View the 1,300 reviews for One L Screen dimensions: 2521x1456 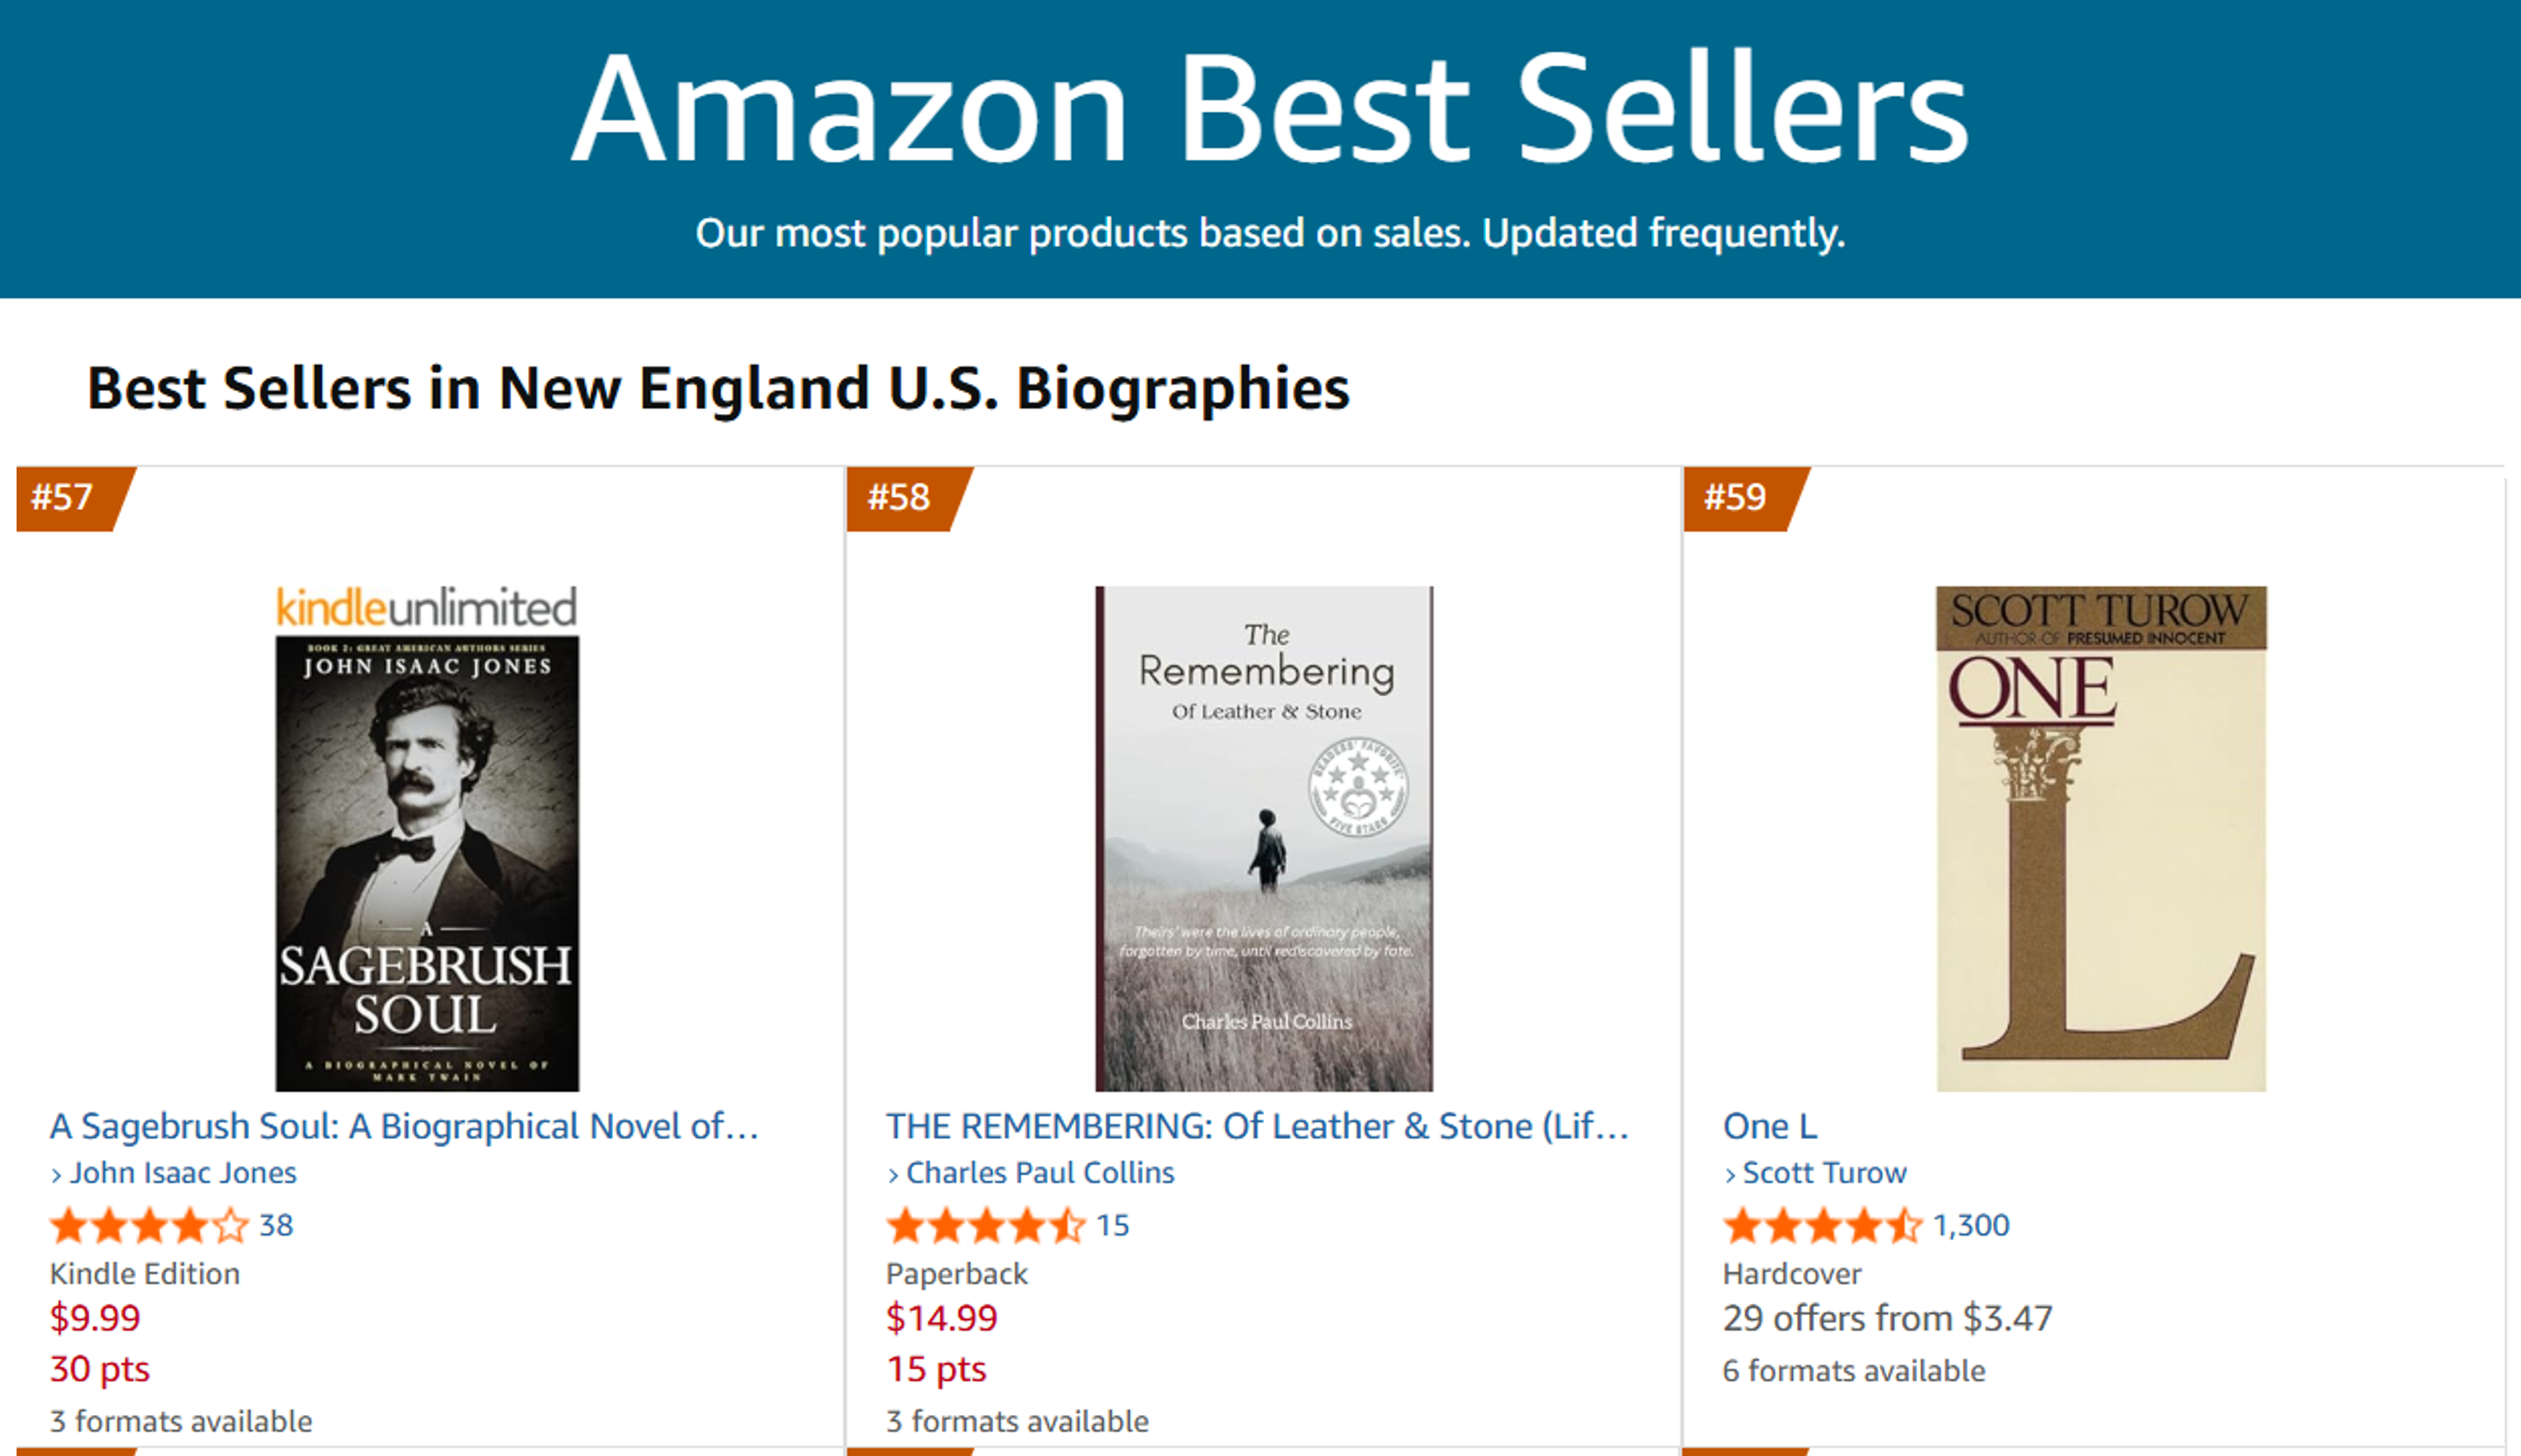(1970, 1225)
